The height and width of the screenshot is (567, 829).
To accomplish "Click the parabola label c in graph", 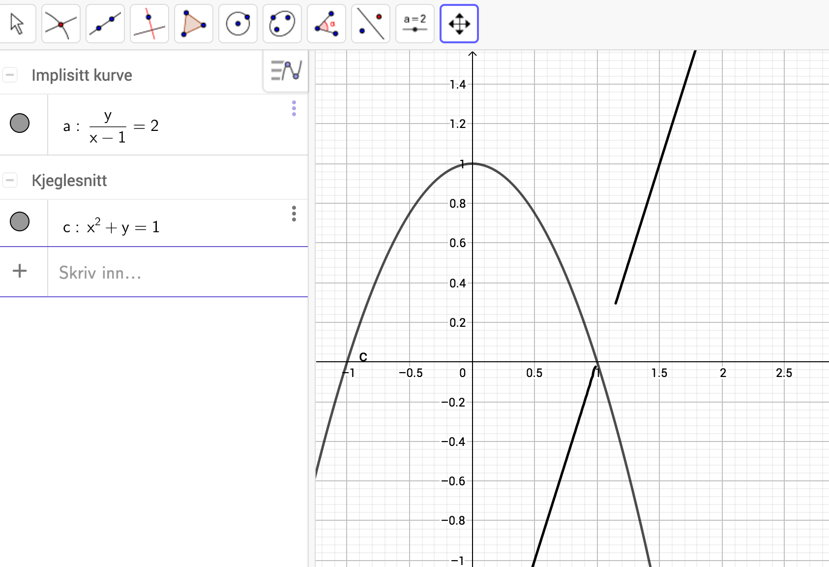I will (363, 356).
